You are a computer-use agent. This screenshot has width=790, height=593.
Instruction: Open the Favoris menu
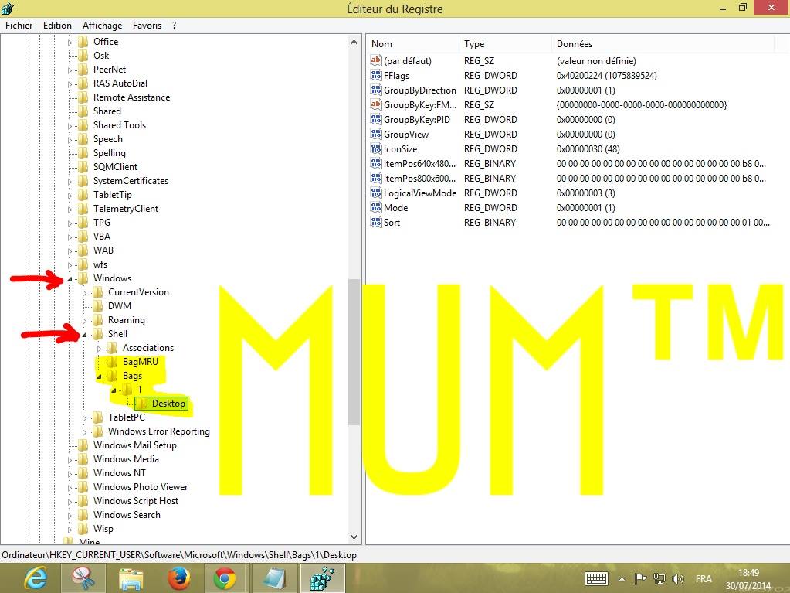point(147,26)
